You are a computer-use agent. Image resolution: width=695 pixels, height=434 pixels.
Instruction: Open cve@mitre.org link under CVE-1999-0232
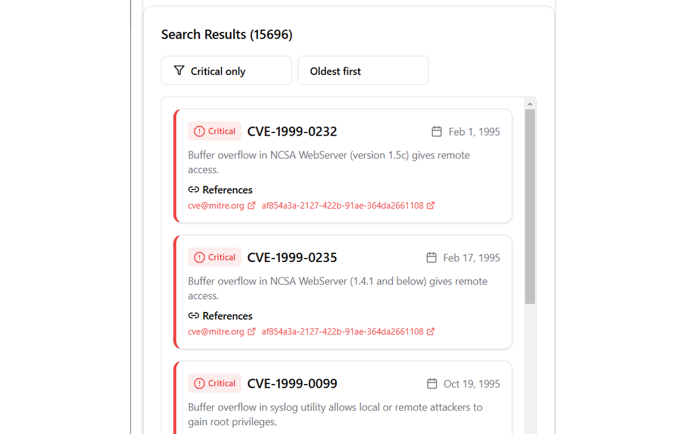(x=216, y=206)
